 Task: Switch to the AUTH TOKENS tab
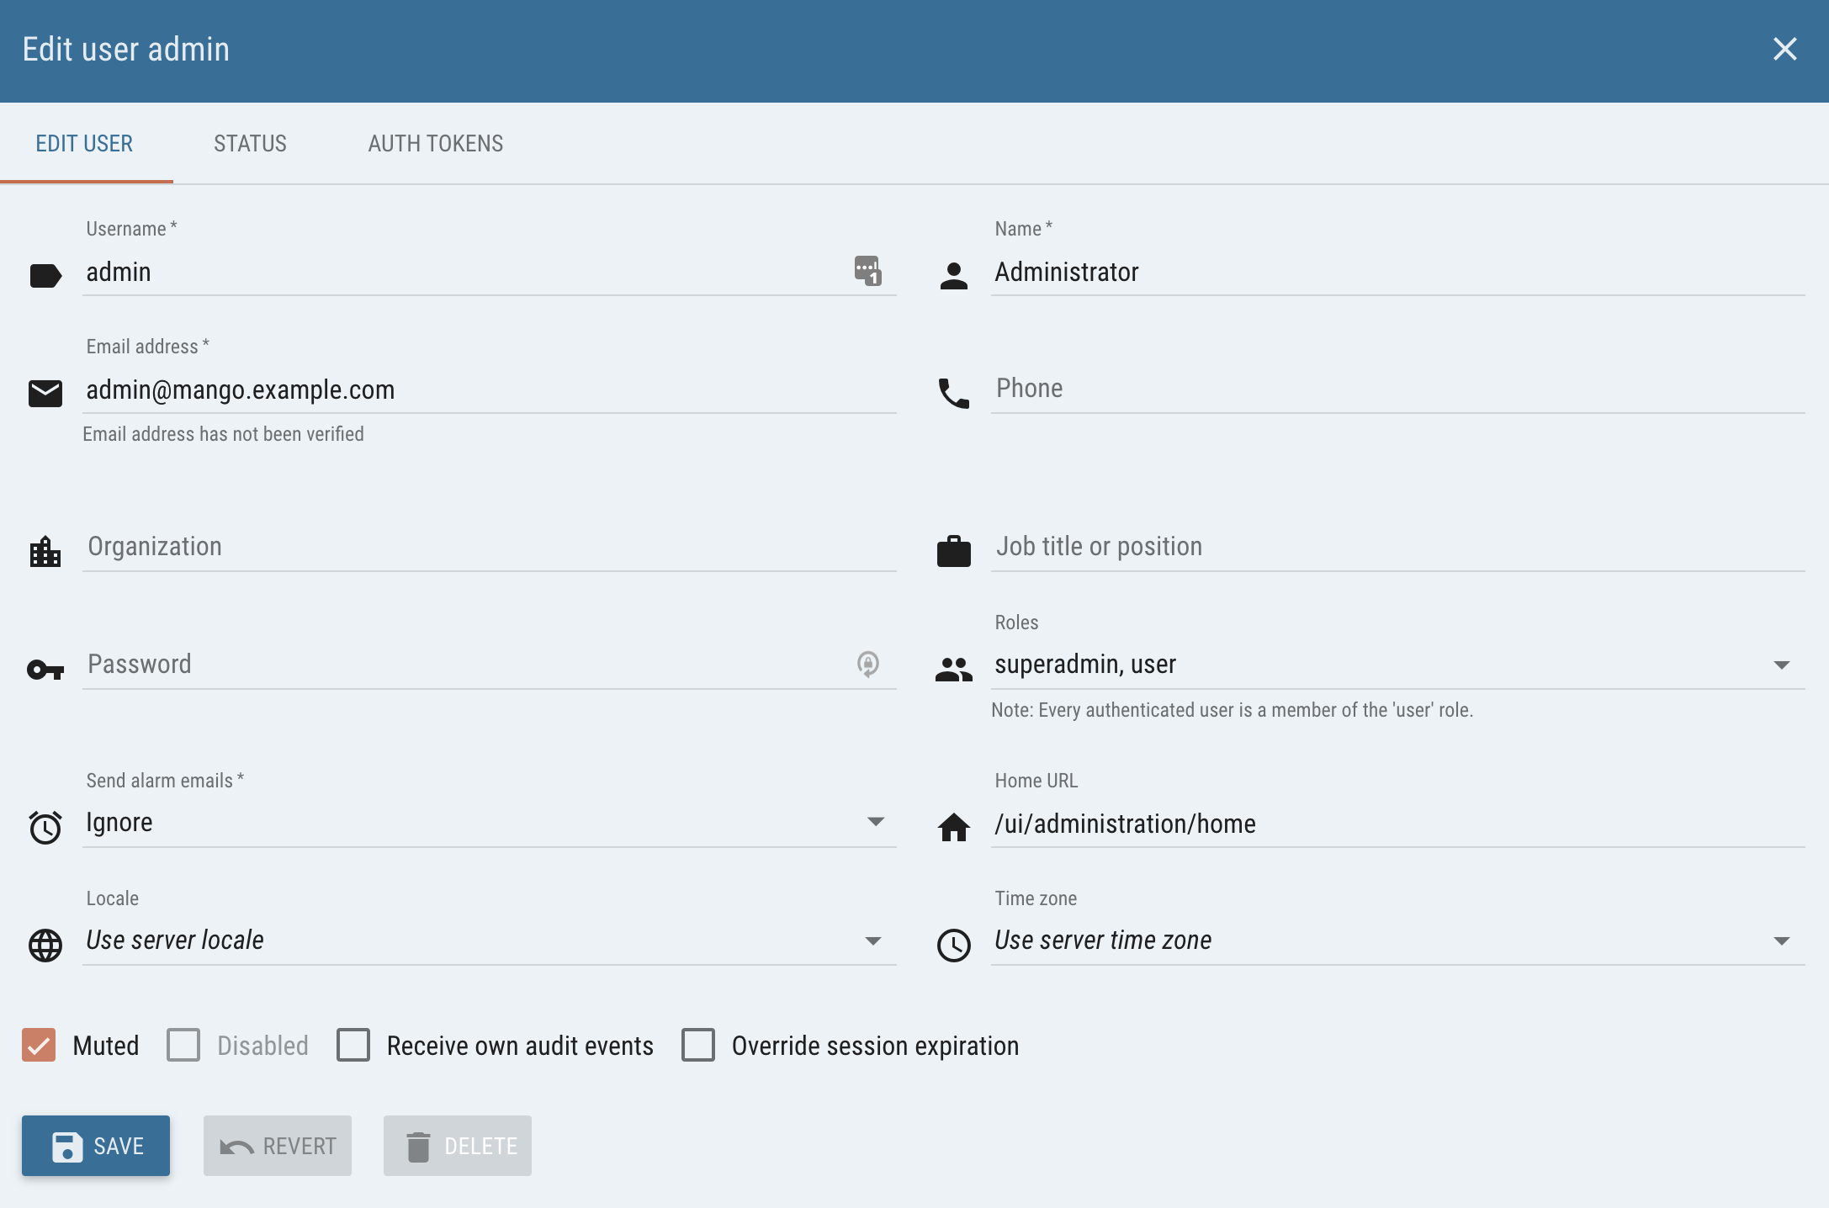point(435,143)
